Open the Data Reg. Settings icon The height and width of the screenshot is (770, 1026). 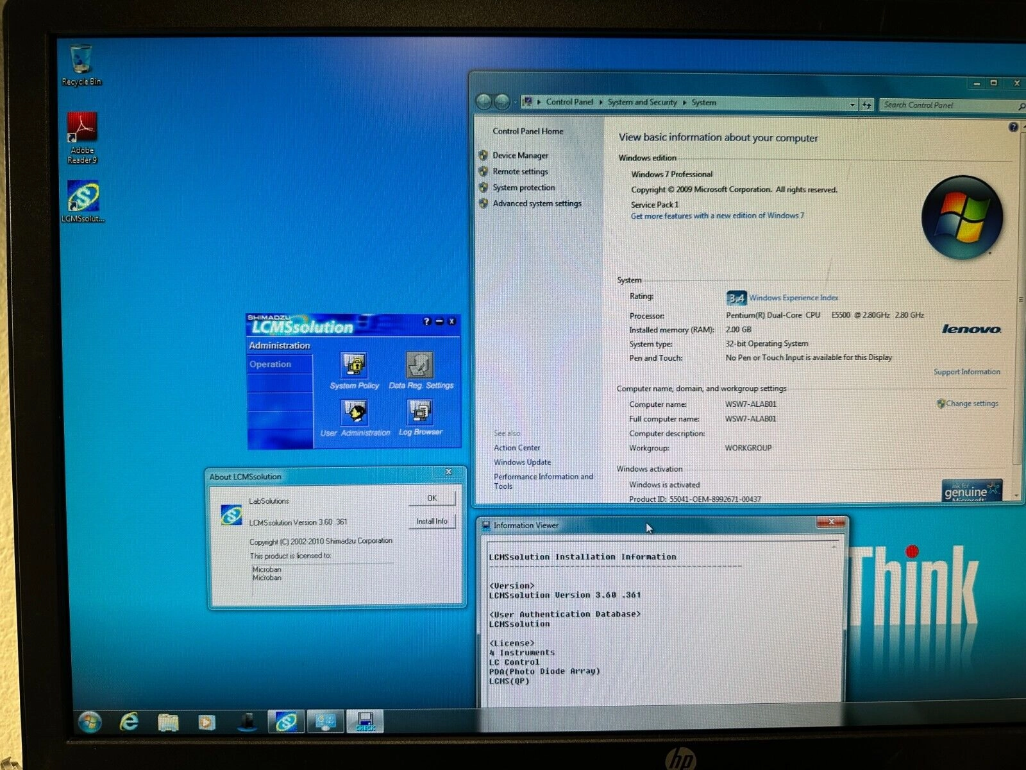(x=420, y=365)
